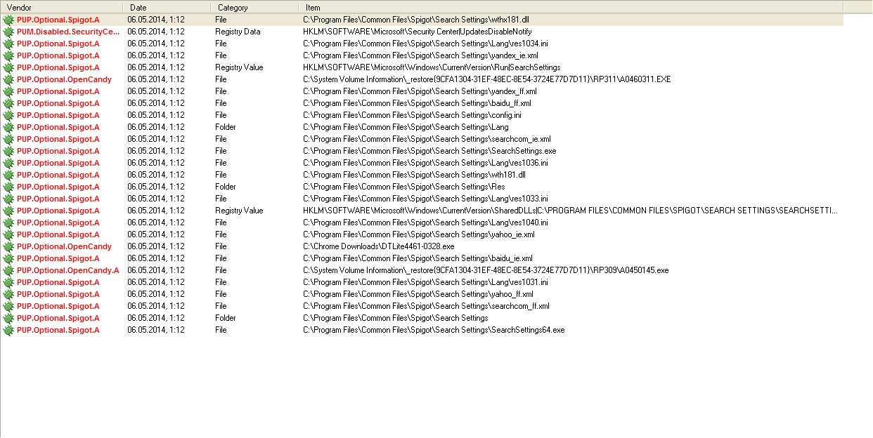Click the 'Registry Data' category cell
The width and height of the screenshot is (873, 438).
(x=238, y=32)
